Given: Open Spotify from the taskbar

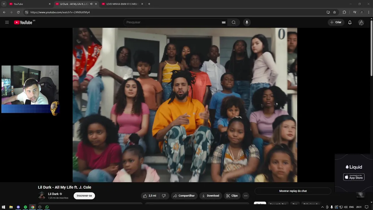Looking at the screenshot, I should 25,207.
